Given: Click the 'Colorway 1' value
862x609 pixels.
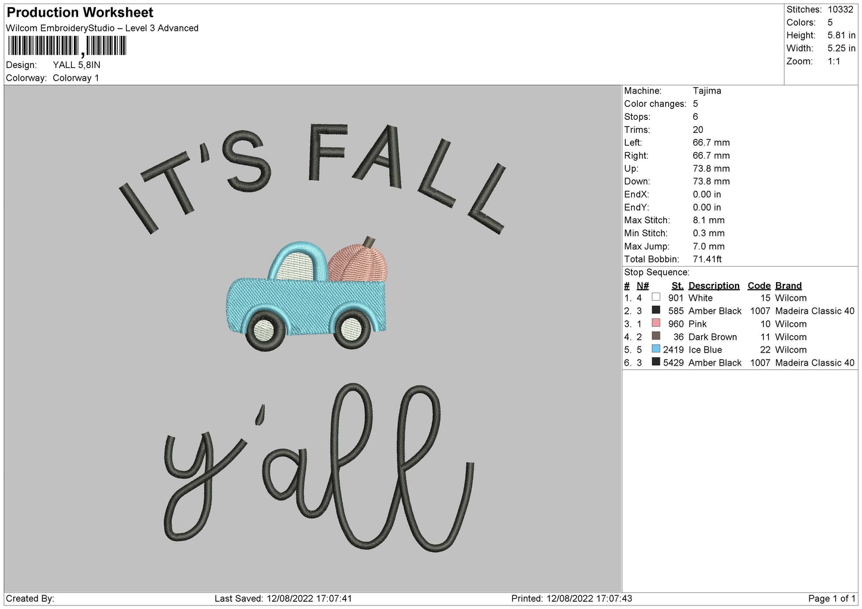Looking at the screenshot, I should tap(76, 78).
